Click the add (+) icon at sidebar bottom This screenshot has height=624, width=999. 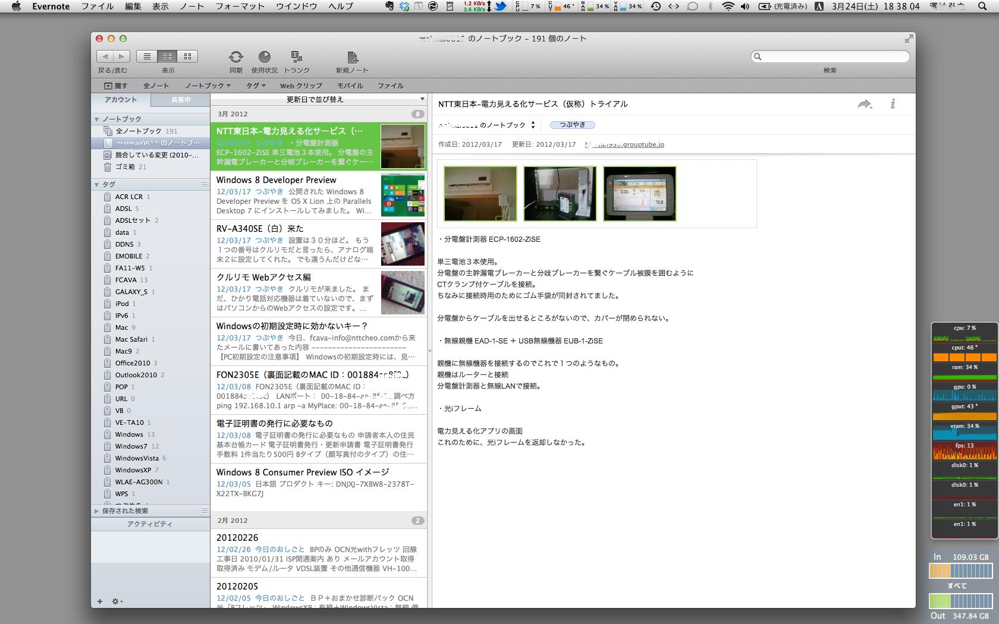pyautogui.click(x=100, y=601)
